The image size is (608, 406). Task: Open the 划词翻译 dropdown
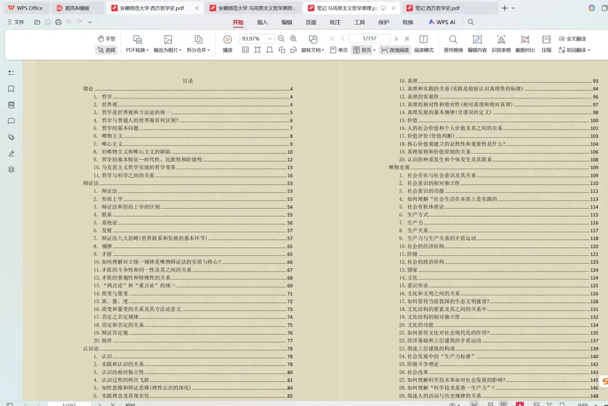[574, 50]
